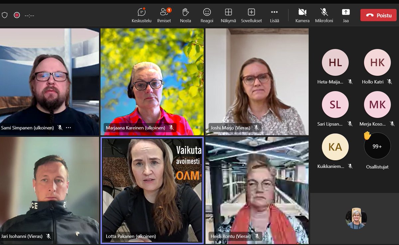Click name label Joshi Marjo (Vieras)
399x245 pixels.
[231, 127]
